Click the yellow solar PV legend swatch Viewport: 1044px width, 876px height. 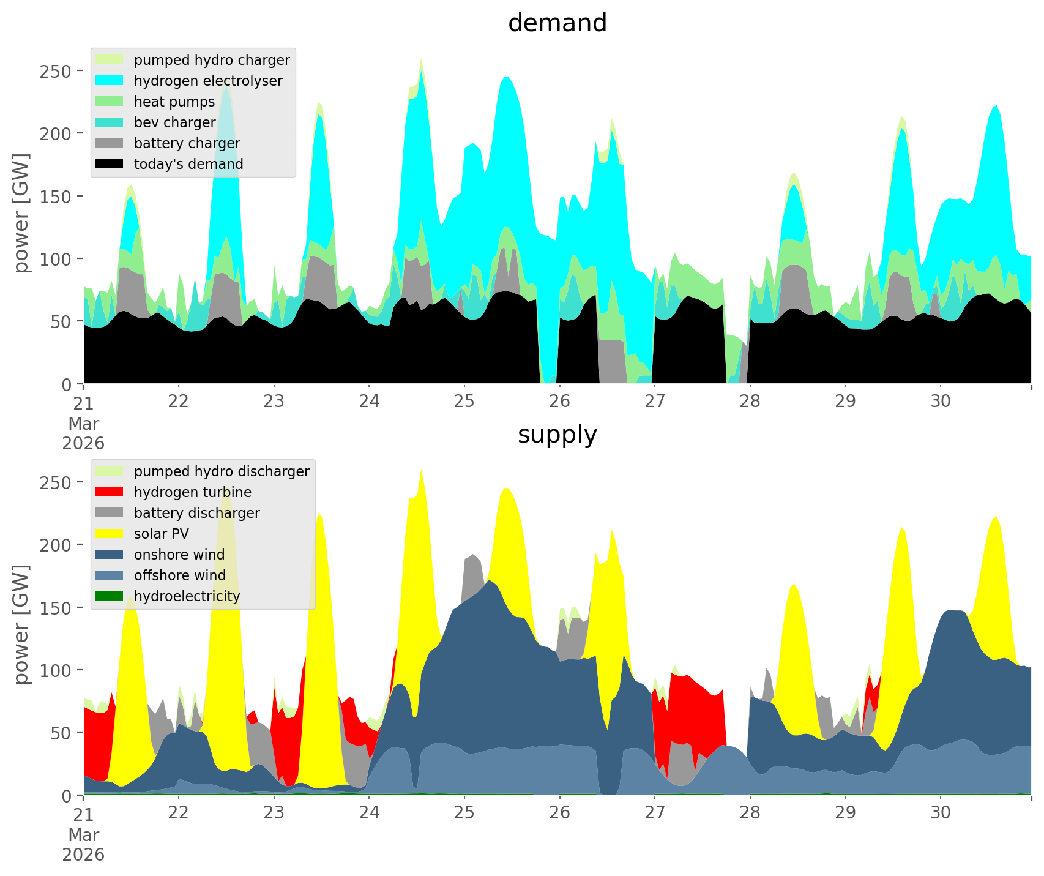coord(110,534)
